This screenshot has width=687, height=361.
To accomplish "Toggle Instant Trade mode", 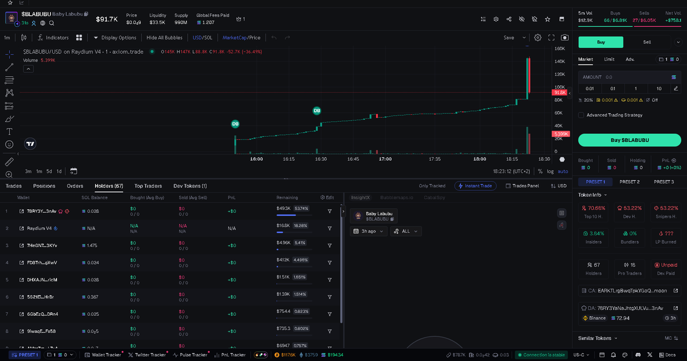I will pos(475,186).
